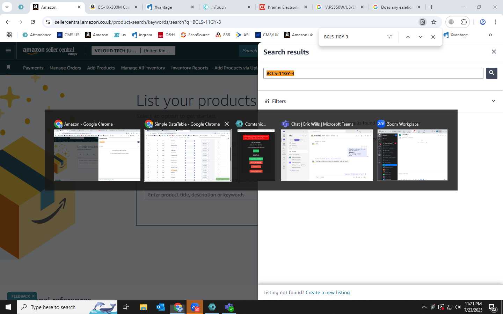Open the Windows Start menu
Image resolution: width=503 pixels, height=314 pixels.
[8, 307]
